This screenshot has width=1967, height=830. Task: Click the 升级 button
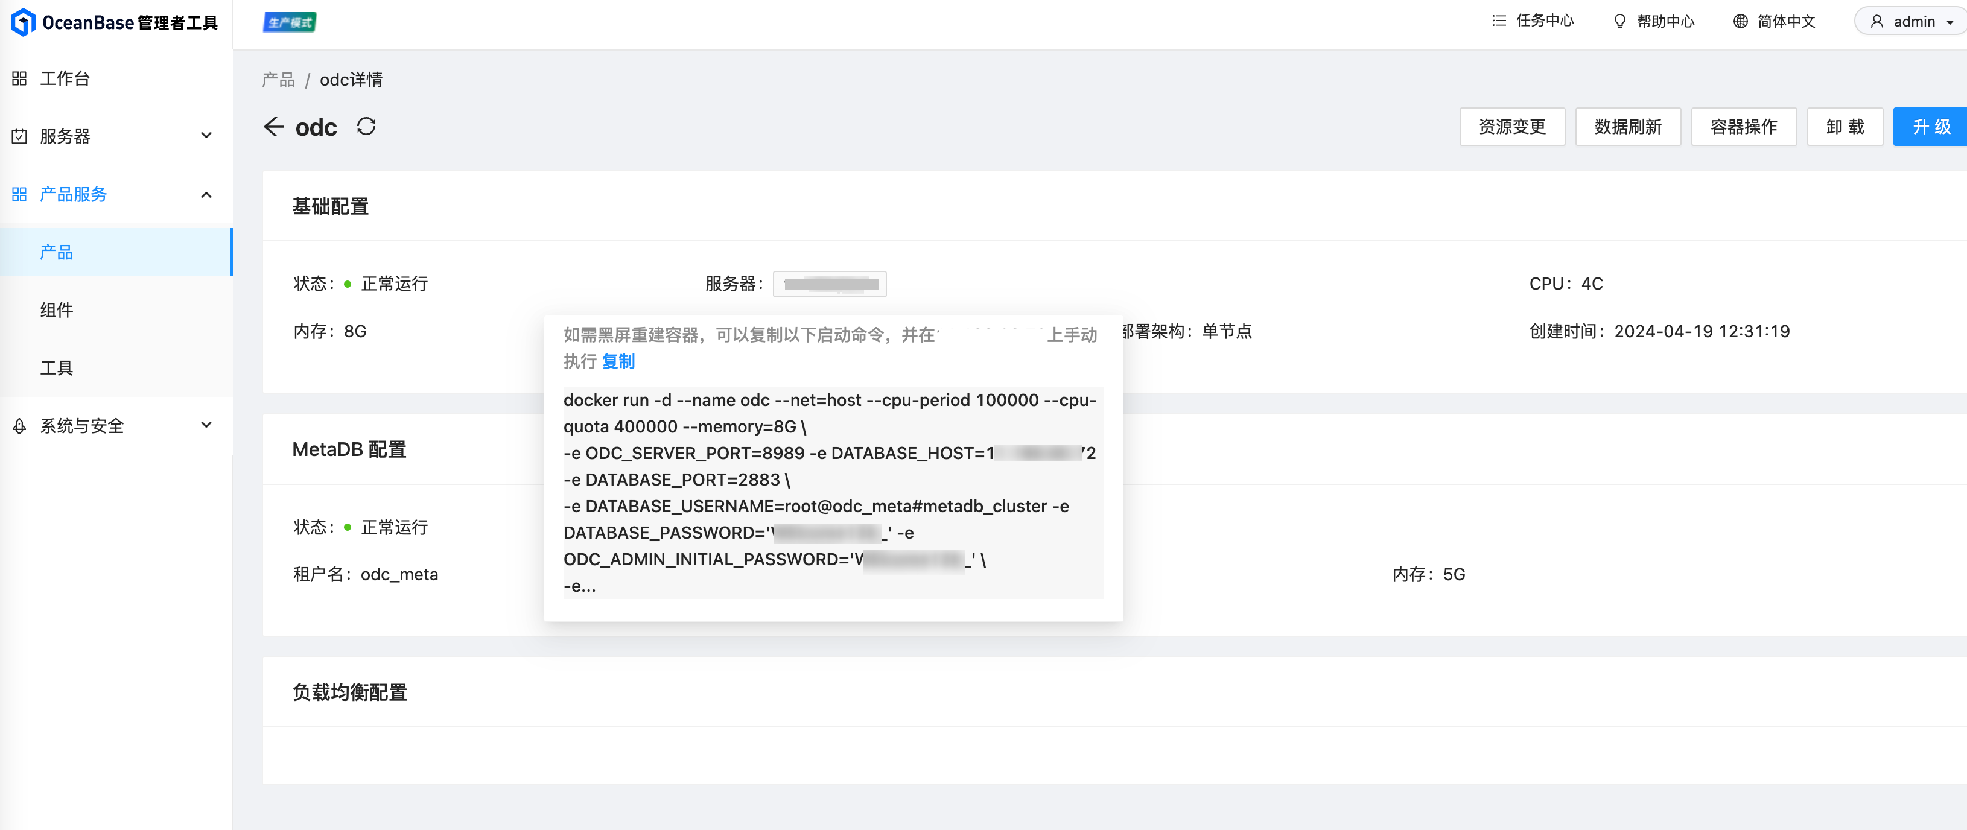pos(1929,127)
